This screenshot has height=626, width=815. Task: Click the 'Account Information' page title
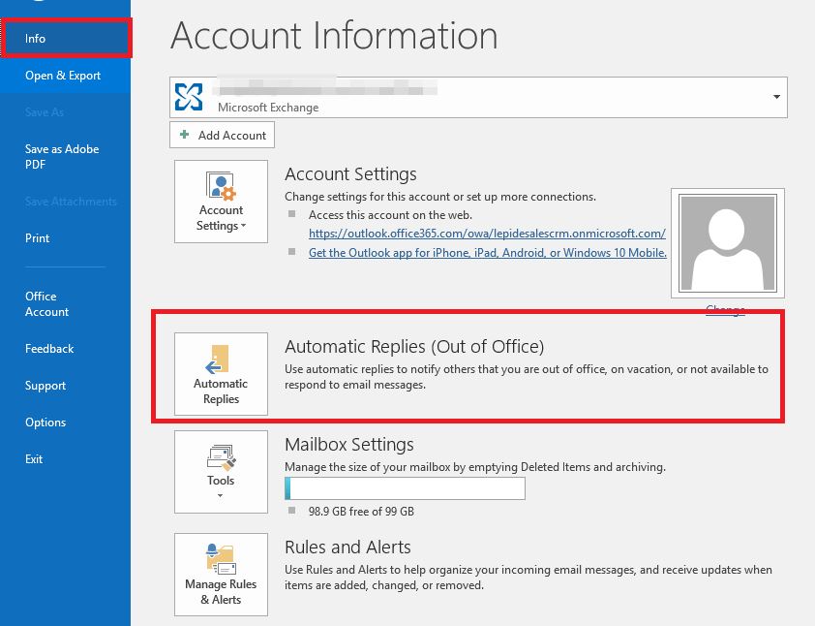(x=334, y=36)
